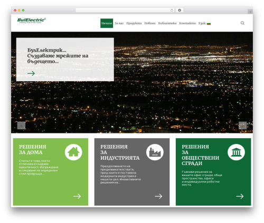This screenshot has width=264, height=223.
Task: Click the public buildings description 'Гъвкави решения за...'
Action: [202, 178]
